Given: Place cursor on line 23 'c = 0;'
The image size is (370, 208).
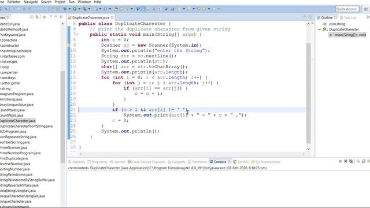Looking at the screenshot, I should [121, 121].
